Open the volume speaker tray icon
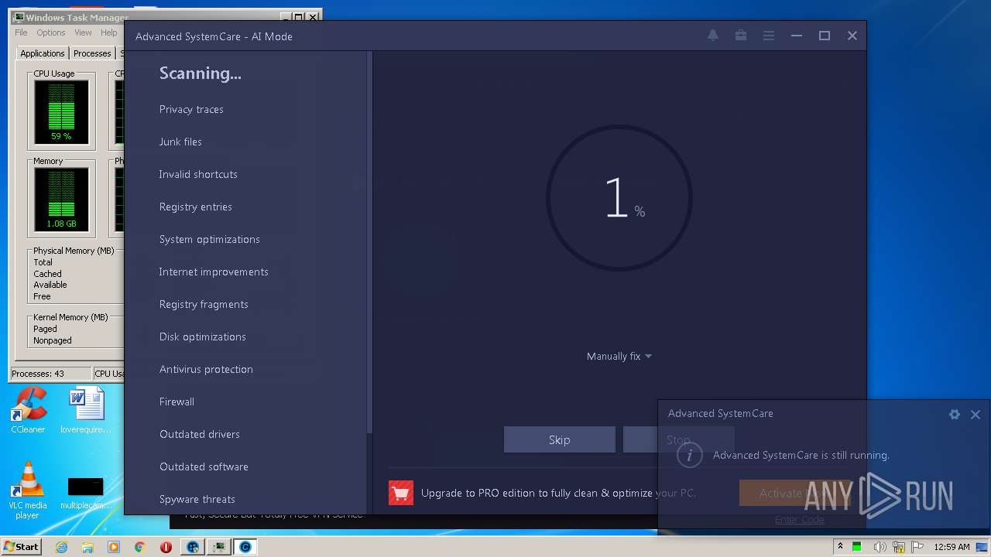991x557 pixels. tap(880, 547)
